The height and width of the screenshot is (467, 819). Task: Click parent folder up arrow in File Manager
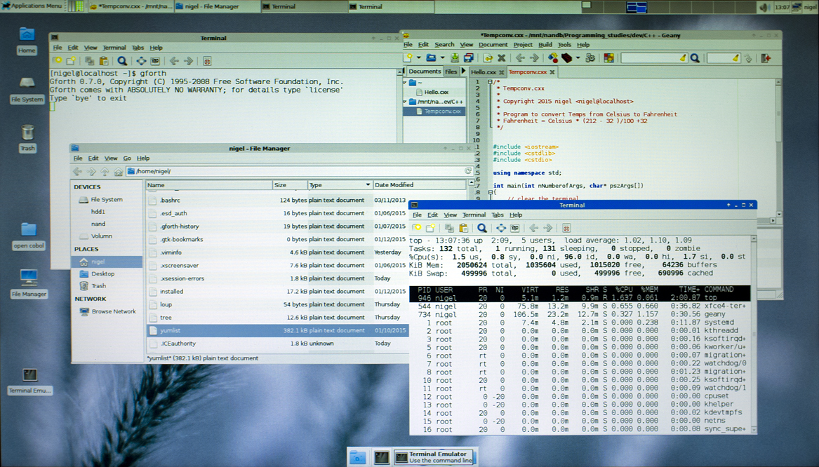pos(105,171)
